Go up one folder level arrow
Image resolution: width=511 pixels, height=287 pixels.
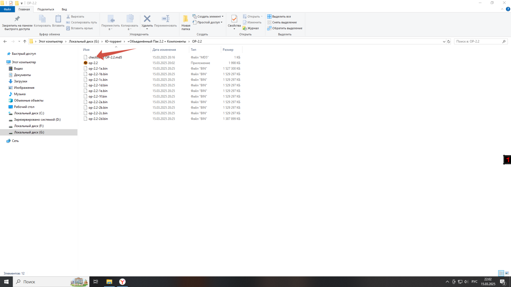click(25, 41)
